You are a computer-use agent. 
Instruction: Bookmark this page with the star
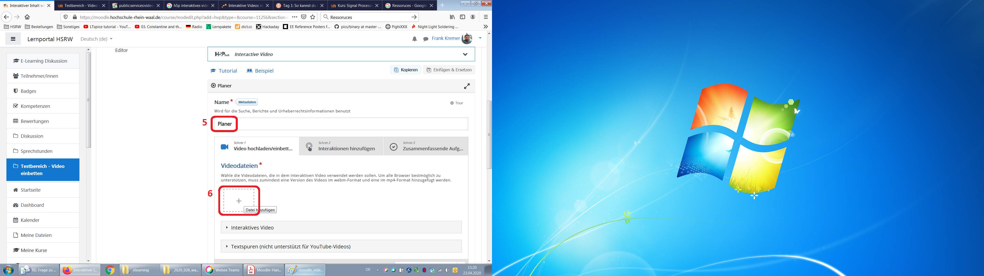point(313,17)
